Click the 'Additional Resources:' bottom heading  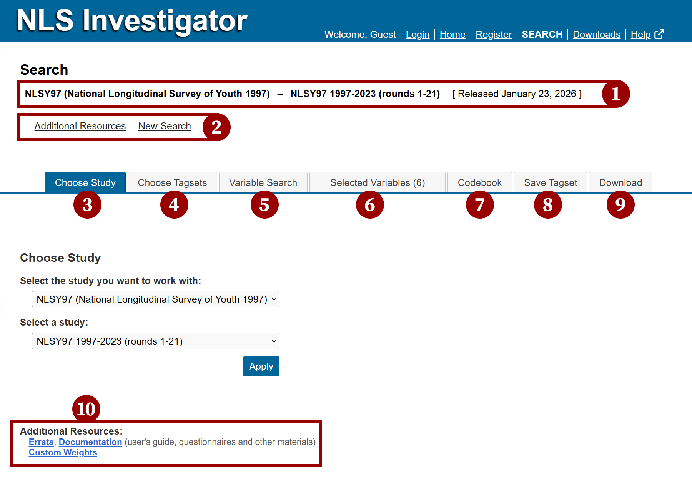tap(71, 431)
